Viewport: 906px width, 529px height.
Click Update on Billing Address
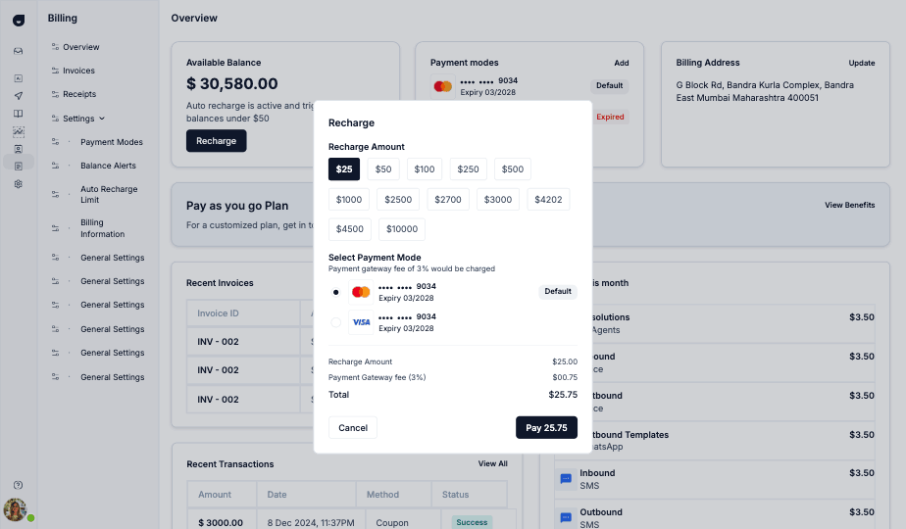tap(862, 63)
